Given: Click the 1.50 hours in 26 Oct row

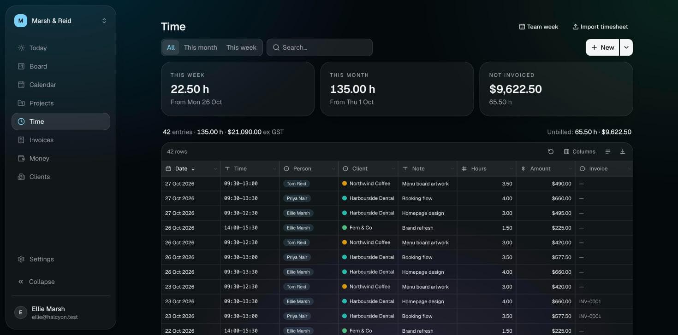Looking at the screenshot, I should click(x=507, y=228).
